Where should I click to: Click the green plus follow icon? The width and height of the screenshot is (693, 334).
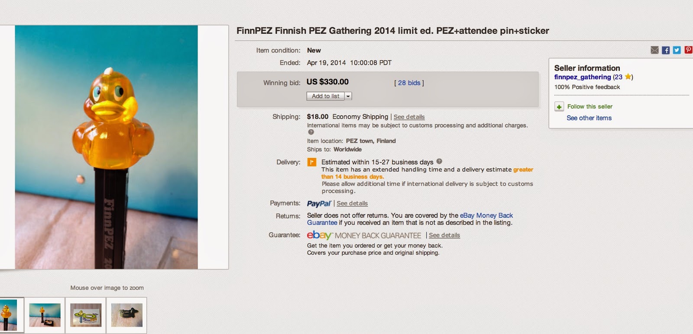click(x=559, y=107)
